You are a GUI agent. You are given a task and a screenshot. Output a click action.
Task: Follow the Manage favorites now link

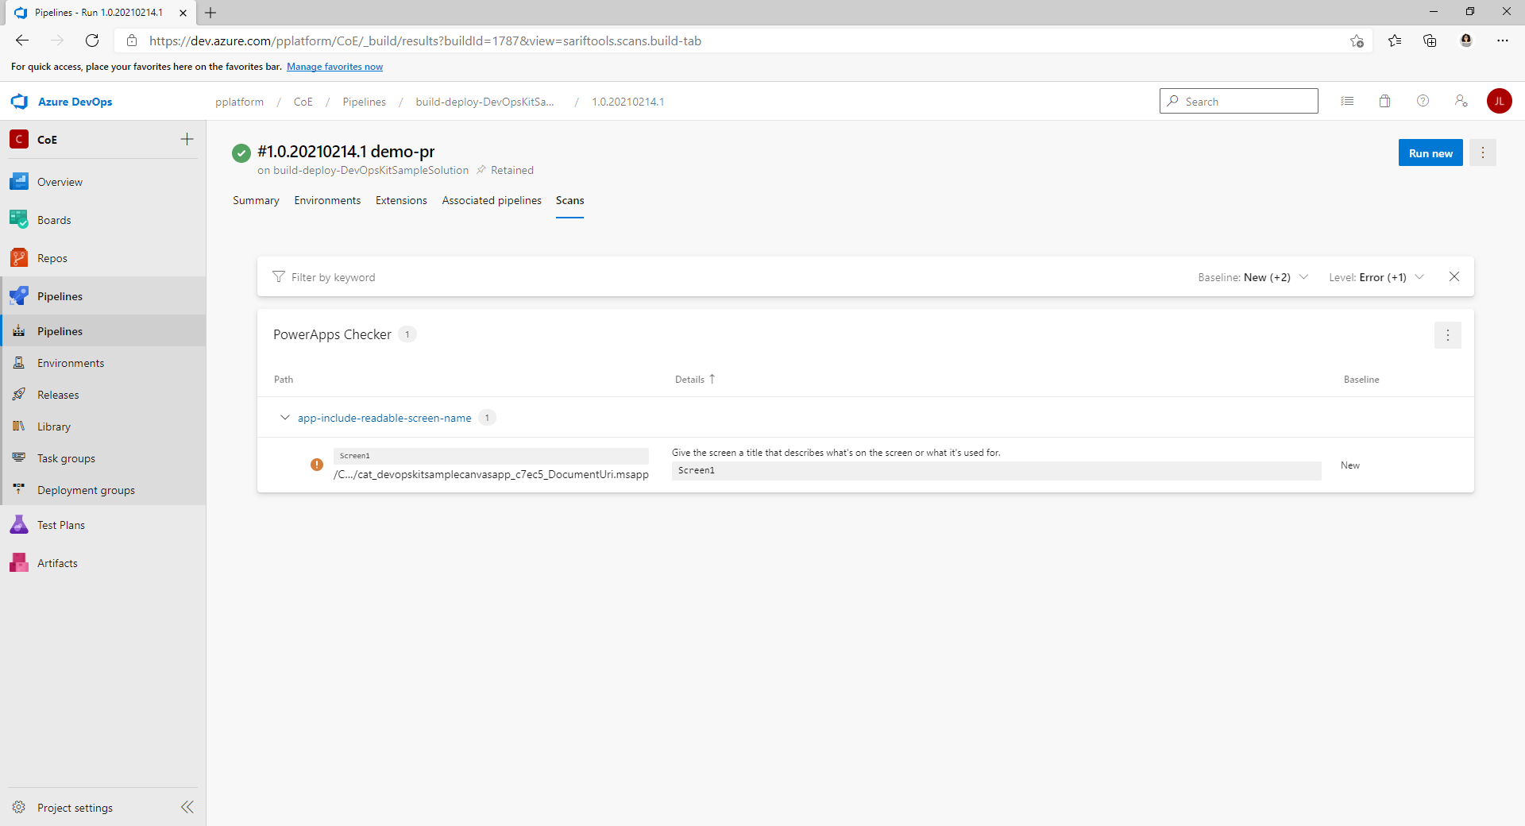coord(334,67)
